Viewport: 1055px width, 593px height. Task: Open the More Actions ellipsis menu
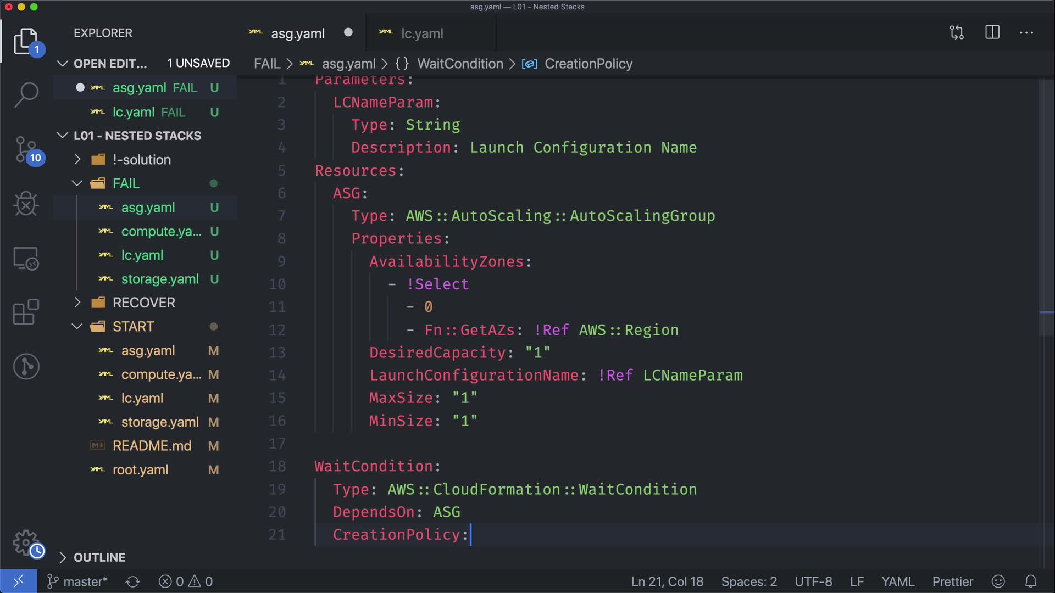pos(1026,33)
